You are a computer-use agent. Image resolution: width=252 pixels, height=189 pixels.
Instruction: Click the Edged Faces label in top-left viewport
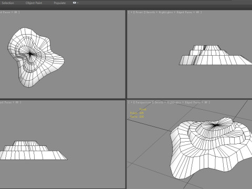point(5,12)
